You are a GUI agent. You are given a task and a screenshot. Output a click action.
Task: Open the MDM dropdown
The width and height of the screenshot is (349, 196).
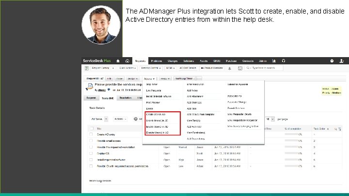coord(170,68)
